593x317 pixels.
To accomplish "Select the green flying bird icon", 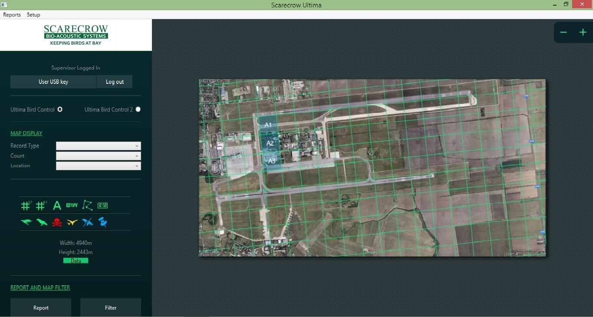I will coord(26,222).
